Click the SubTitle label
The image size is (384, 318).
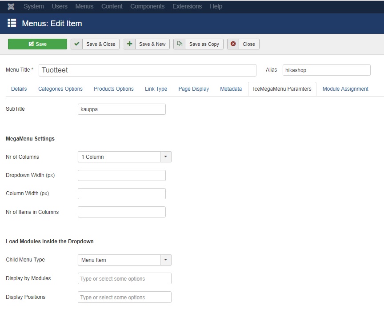pos(15,109)
